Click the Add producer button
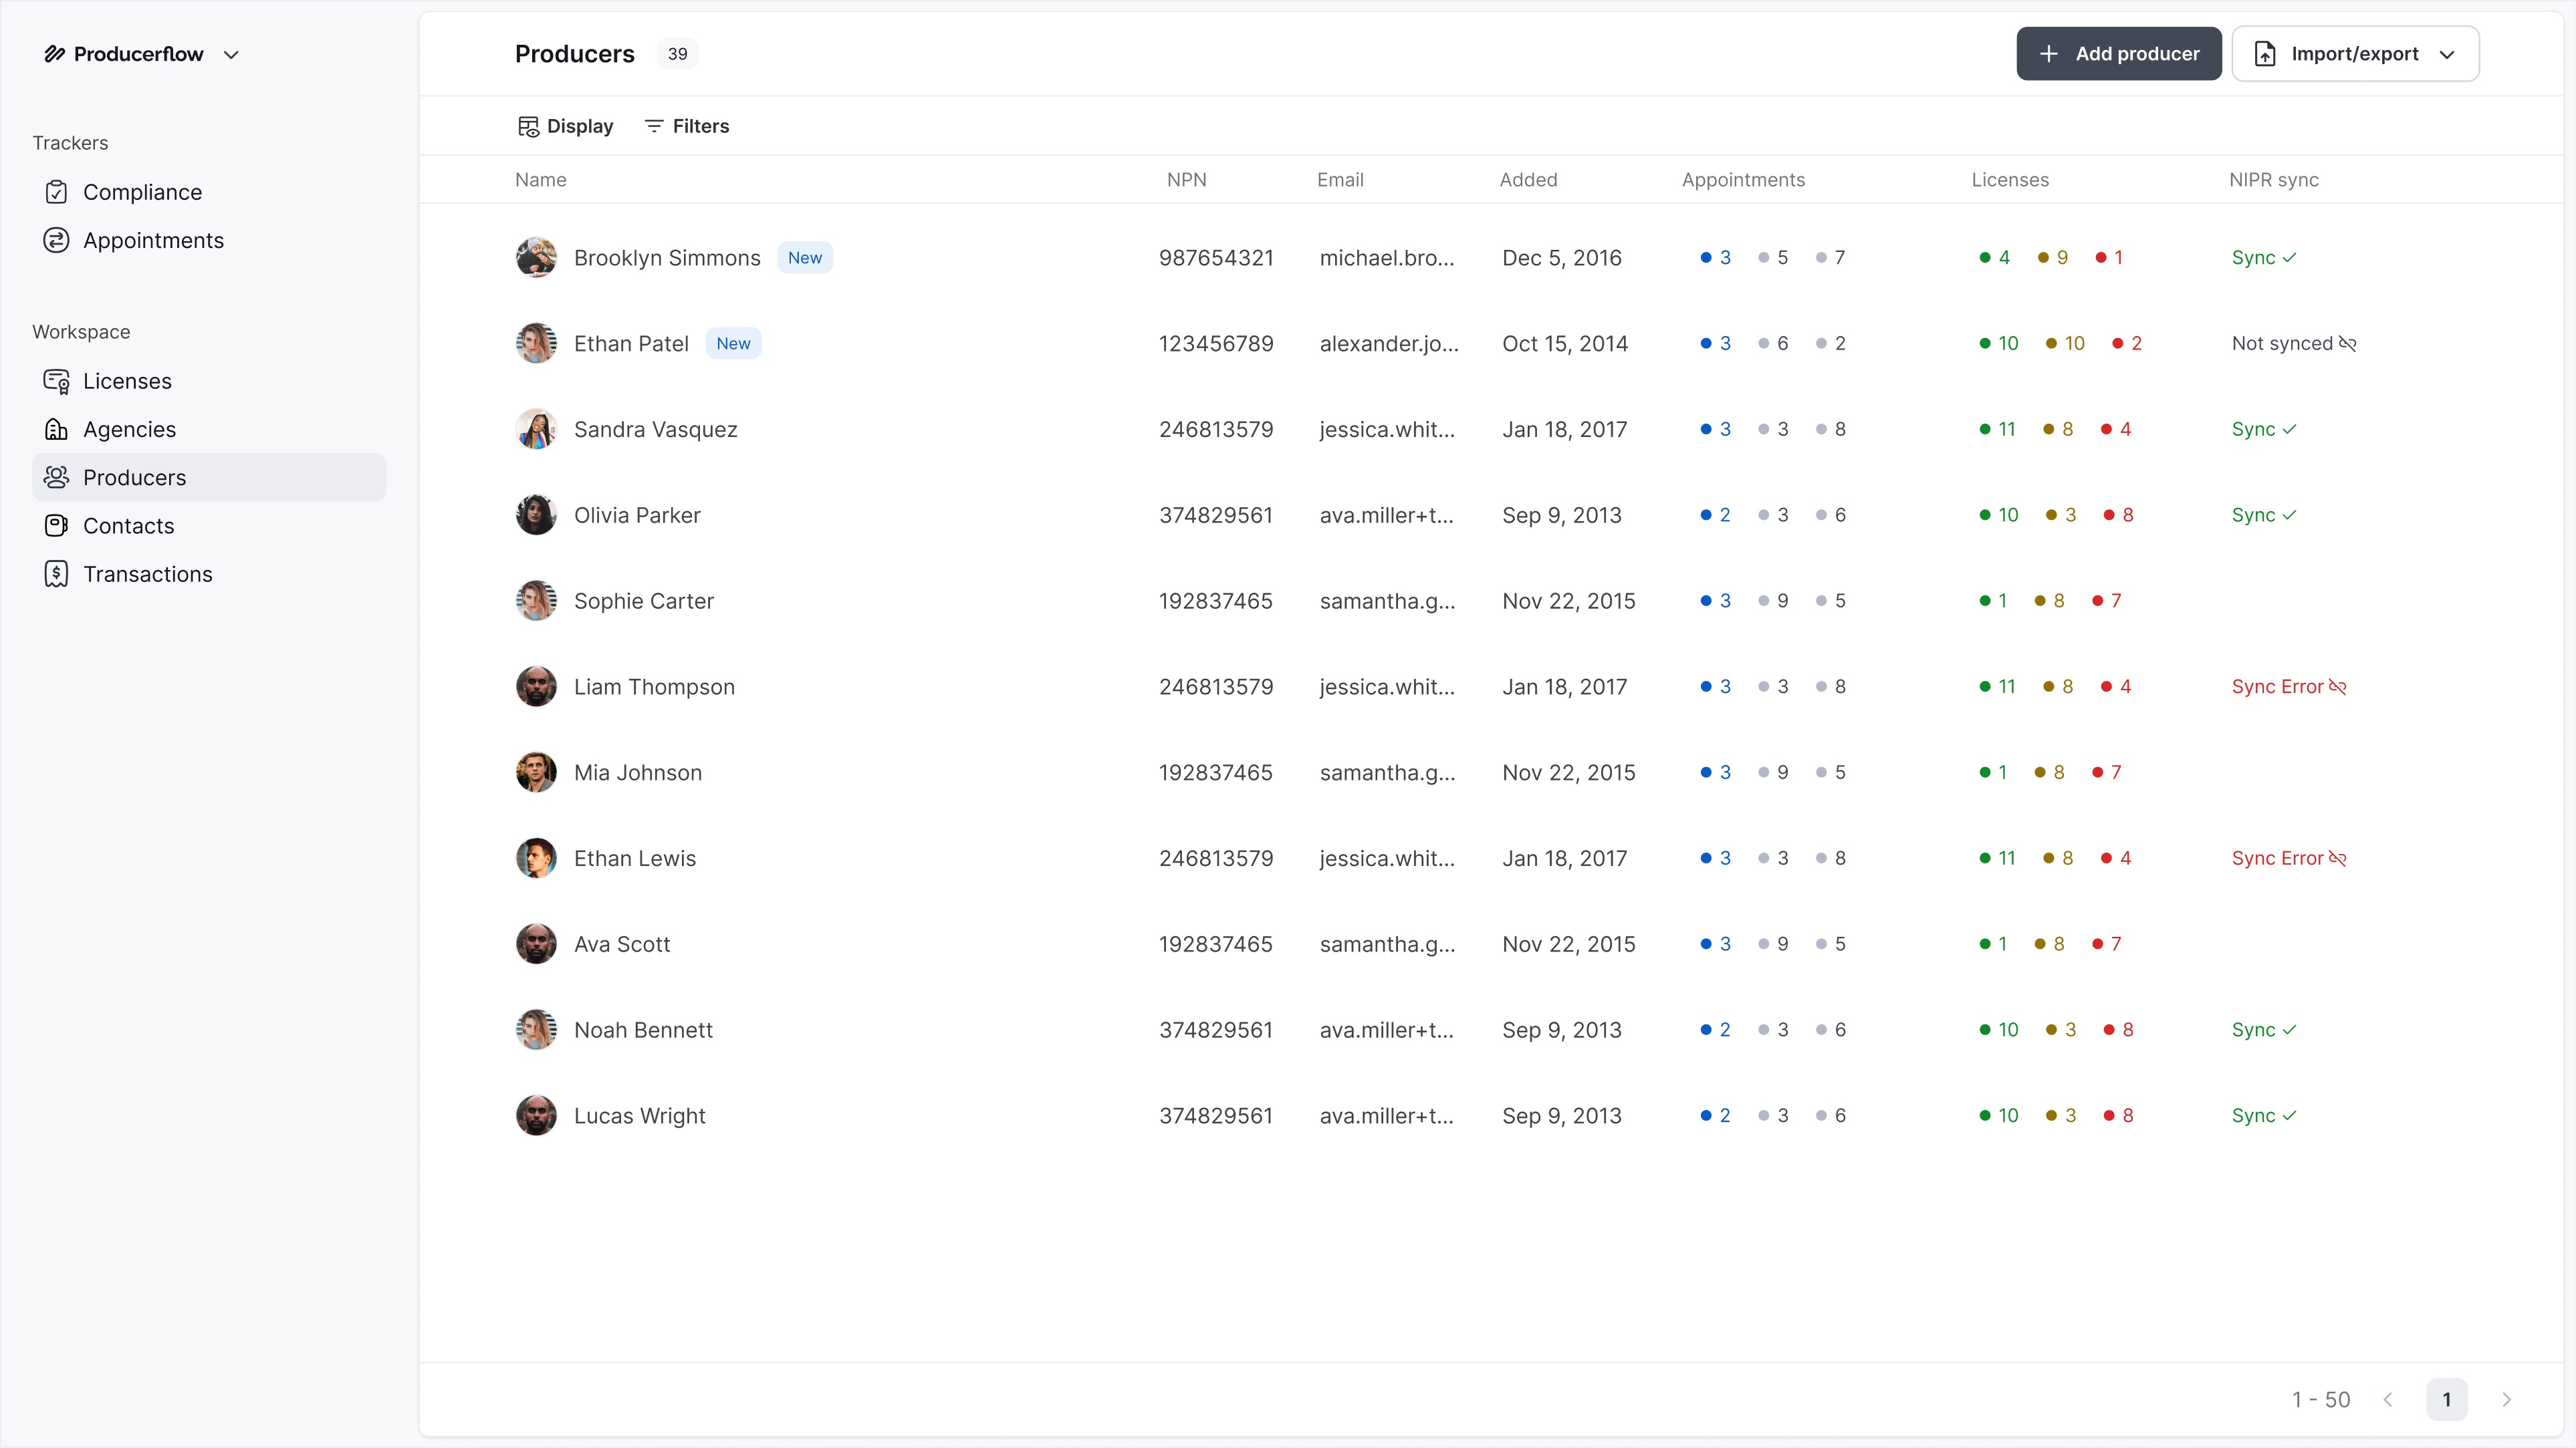This screenshot has width=2576, height=1448. coord(2118,53)
